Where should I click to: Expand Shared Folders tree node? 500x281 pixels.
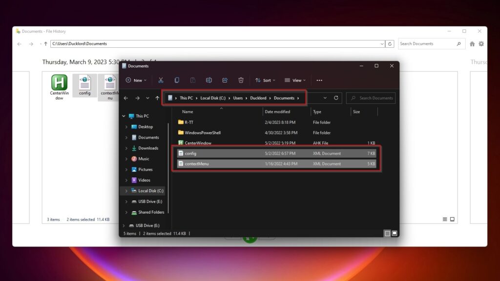126,212
